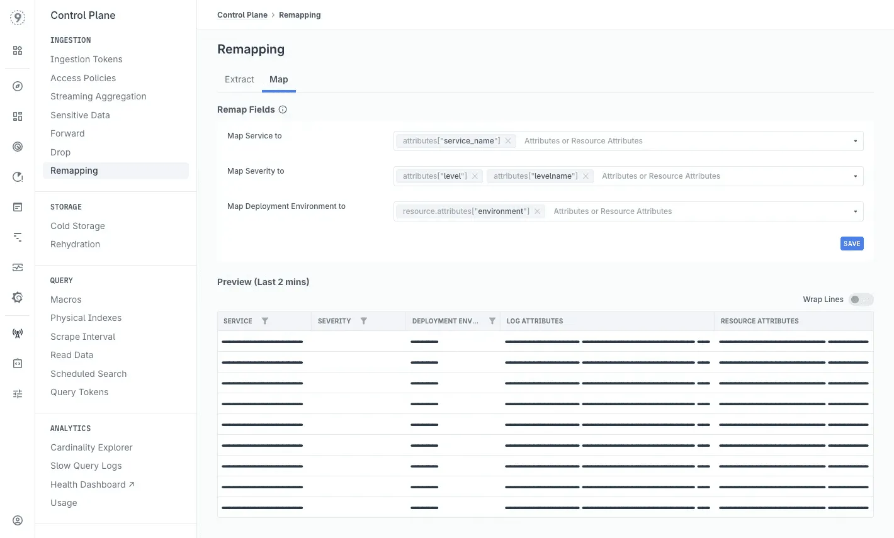Click the Deployment Env column filter icon
Screen dimensions: 894x538
pos(492,321)
